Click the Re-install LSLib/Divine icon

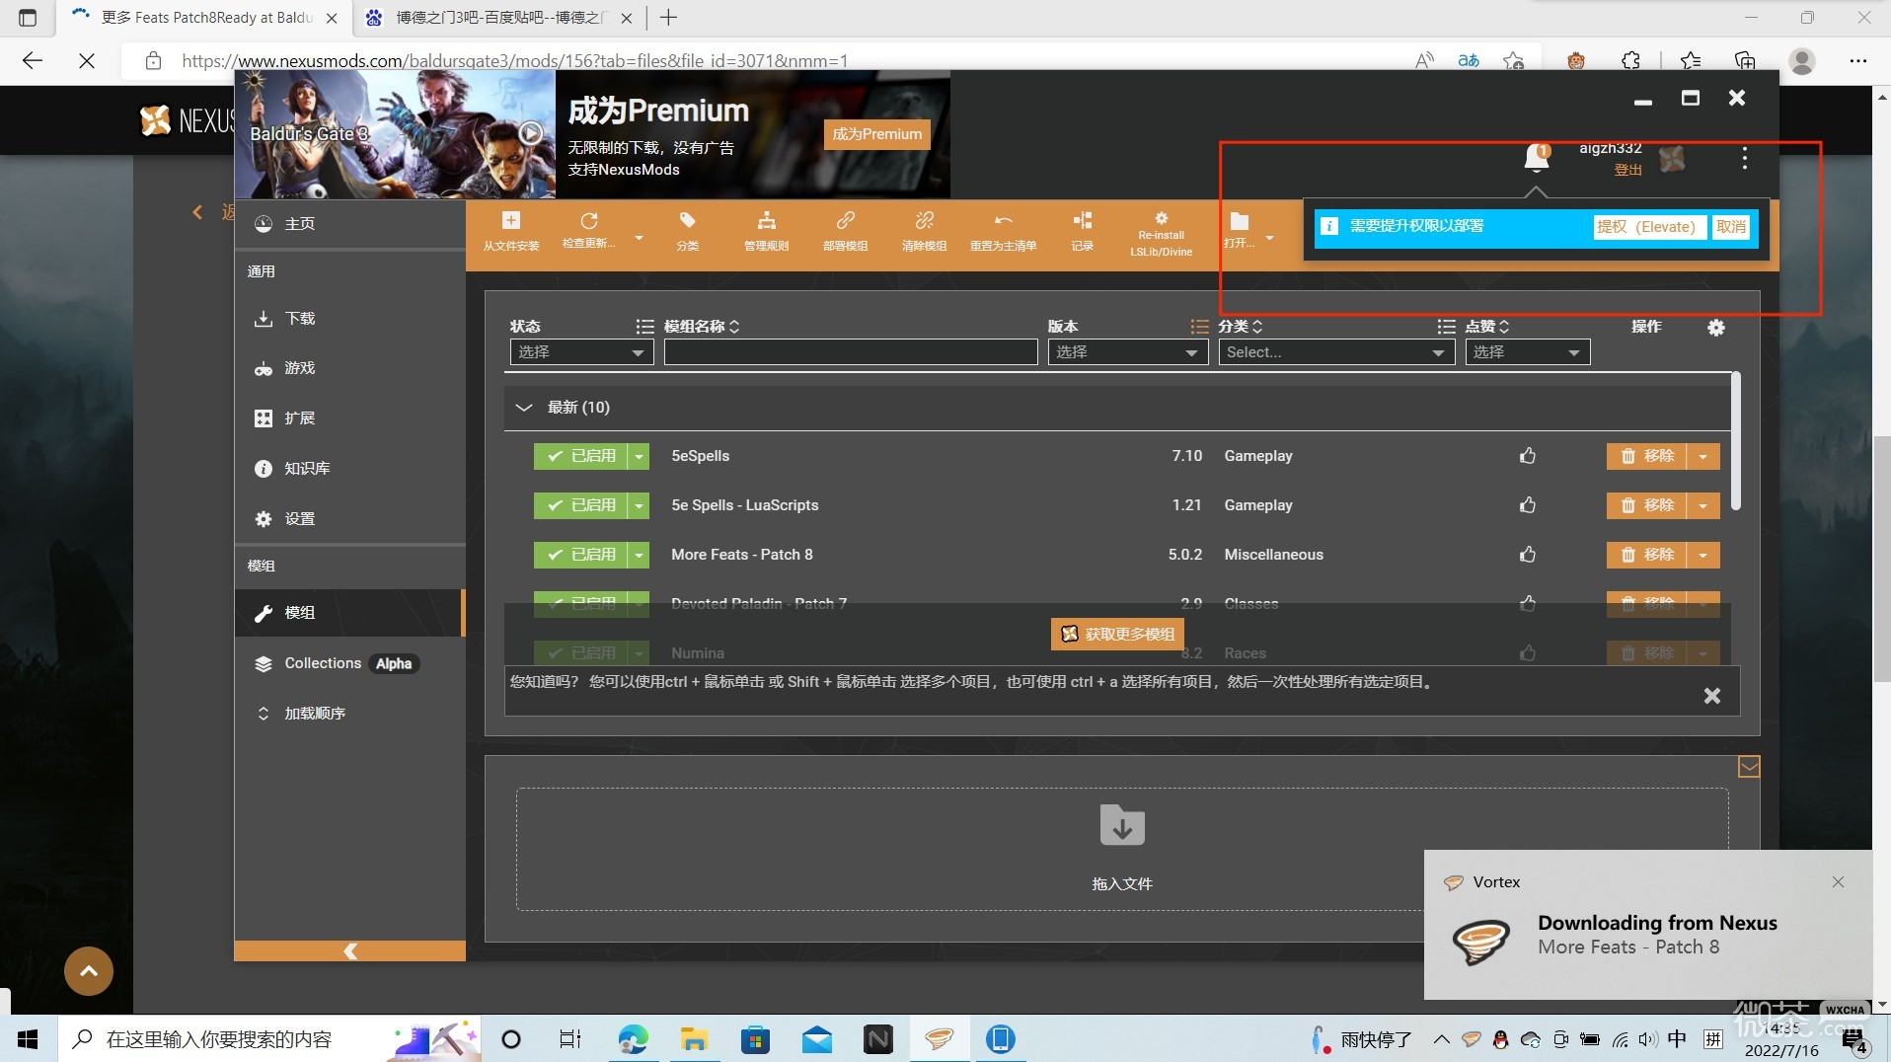coord(1161,219)
